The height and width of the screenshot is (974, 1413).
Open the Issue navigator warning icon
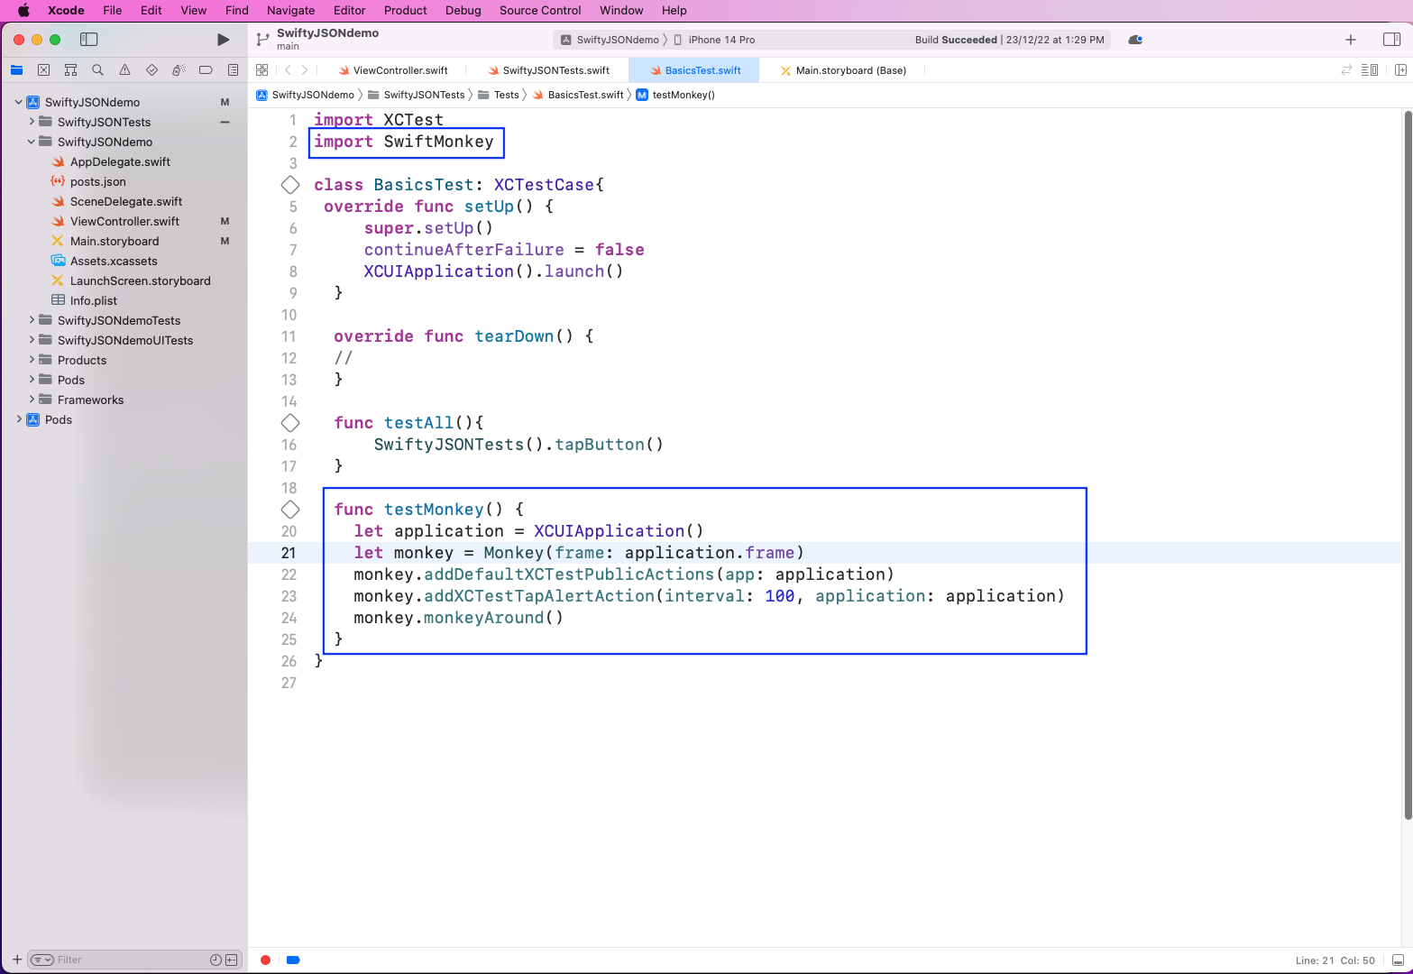coord(124,70)
